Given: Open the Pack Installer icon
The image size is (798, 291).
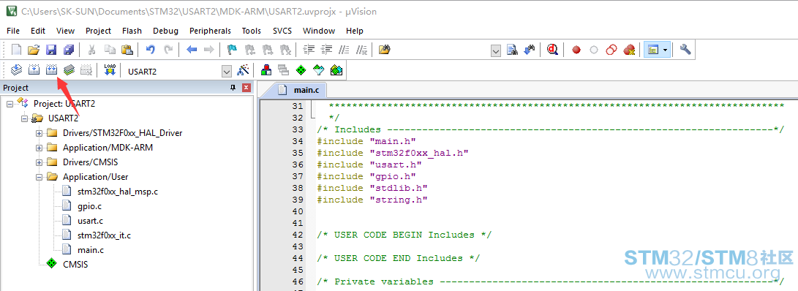Looking at the screenshot, I should pos(336,69).
